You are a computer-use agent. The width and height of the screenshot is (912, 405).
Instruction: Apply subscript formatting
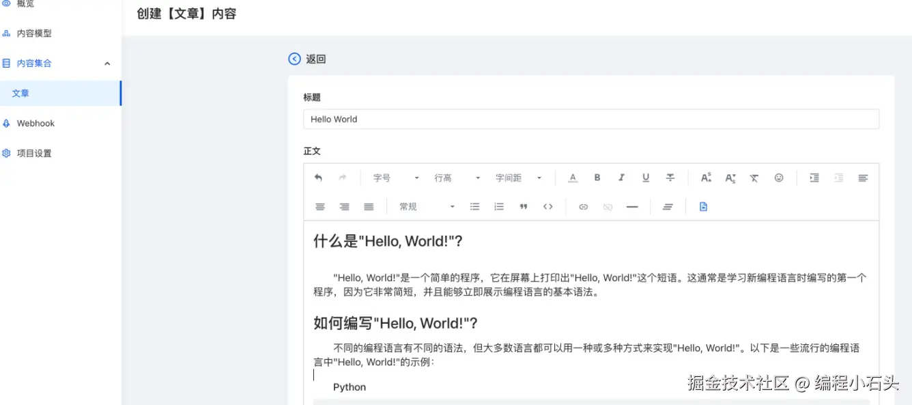[730, 178]
